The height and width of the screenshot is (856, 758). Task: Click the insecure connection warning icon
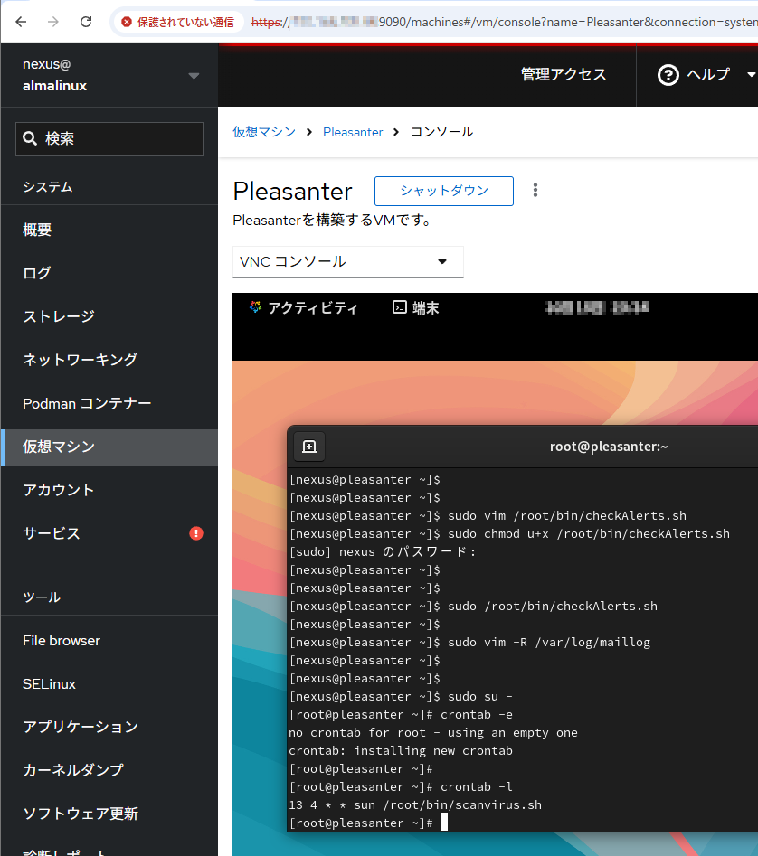click(127, 22)
